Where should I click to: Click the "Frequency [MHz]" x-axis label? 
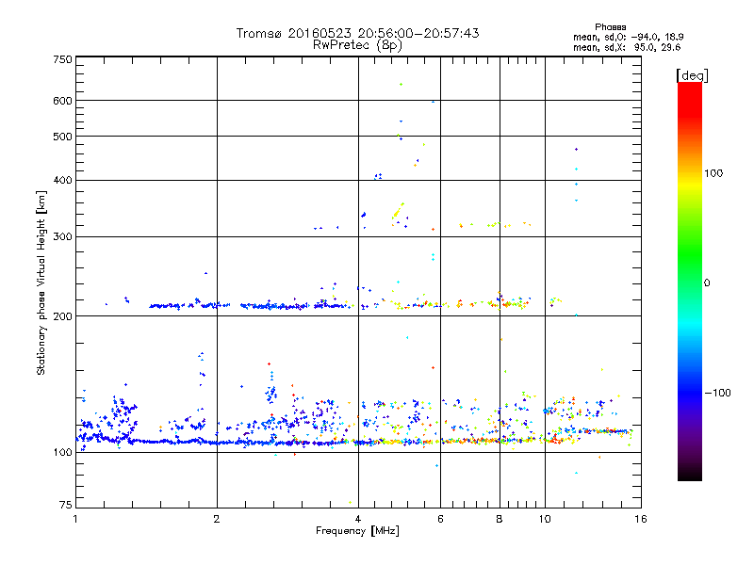(x=357, y=531)
